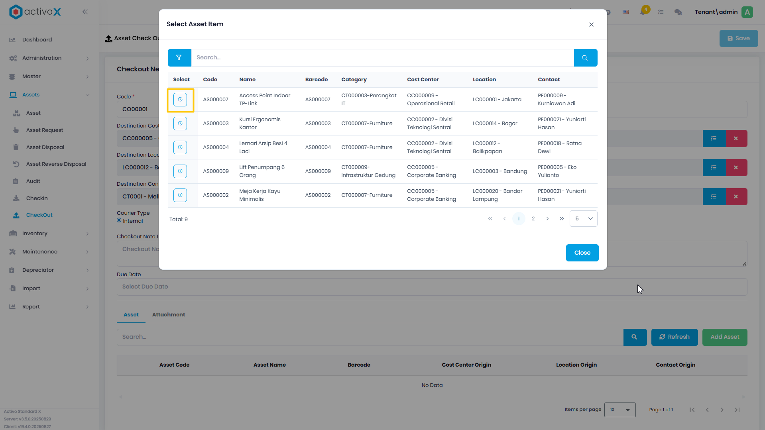Screen dimensions: 765x430
Task: Click the blue Close button
Action: (582, 253)
